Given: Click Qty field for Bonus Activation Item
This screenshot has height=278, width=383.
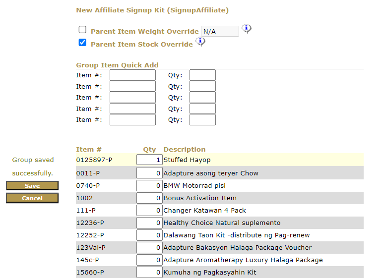Looking at the screenshot, I should pyautogui.click(x=149, y=198).
